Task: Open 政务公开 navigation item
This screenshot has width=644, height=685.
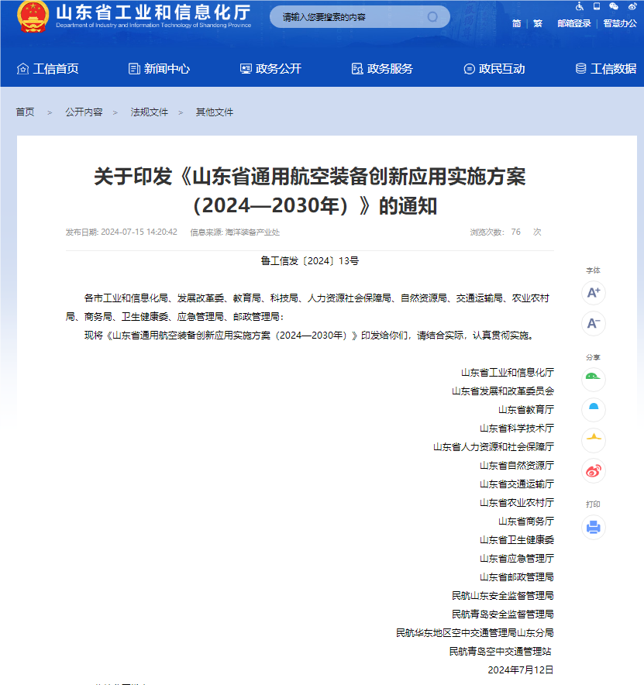Action: tap(271, 69)
